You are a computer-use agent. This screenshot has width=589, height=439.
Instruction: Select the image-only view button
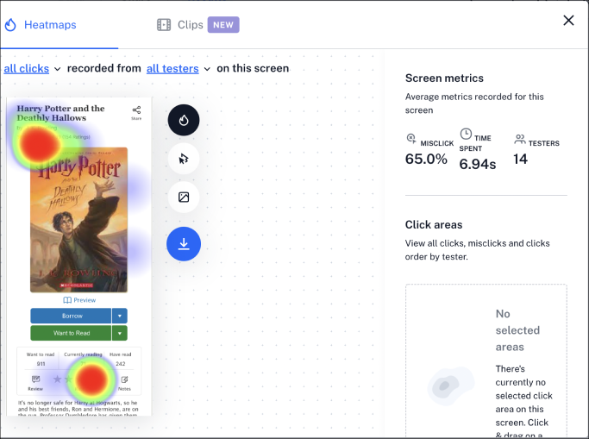pyautogui.click(x=184, y=198)
